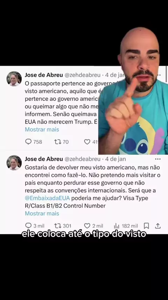Open the @EmbaixadaEUA mention link
The width and height of the screenshot is (168, 300).
(x=47, y=198)
